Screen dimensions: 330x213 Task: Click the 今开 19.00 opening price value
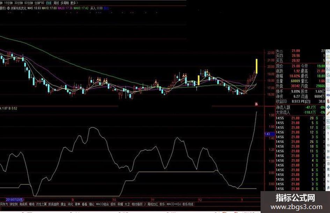321,66
